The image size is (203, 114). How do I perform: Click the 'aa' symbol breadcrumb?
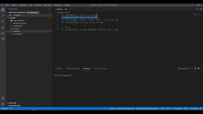coord(68,13)
